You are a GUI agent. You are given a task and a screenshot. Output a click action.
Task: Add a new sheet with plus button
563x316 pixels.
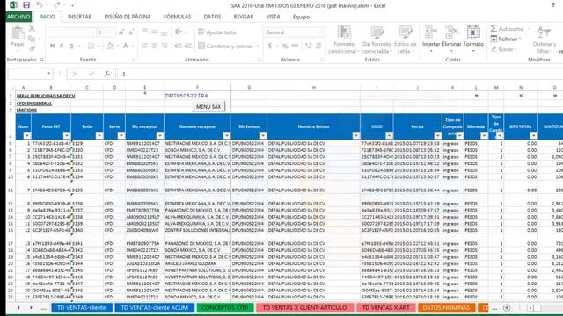coord(507,308)
